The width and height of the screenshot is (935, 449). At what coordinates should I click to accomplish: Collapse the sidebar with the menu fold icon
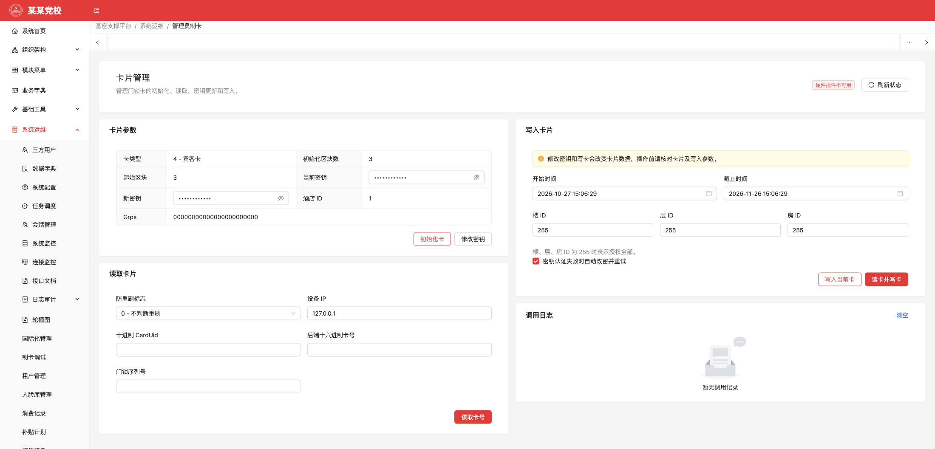(x=96, y=11)
